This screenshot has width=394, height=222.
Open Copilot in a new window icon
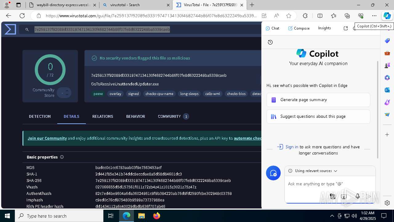[346, 28]
